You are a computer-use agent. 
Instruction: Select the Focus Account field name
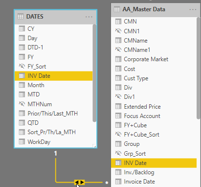tap(142, 116)
